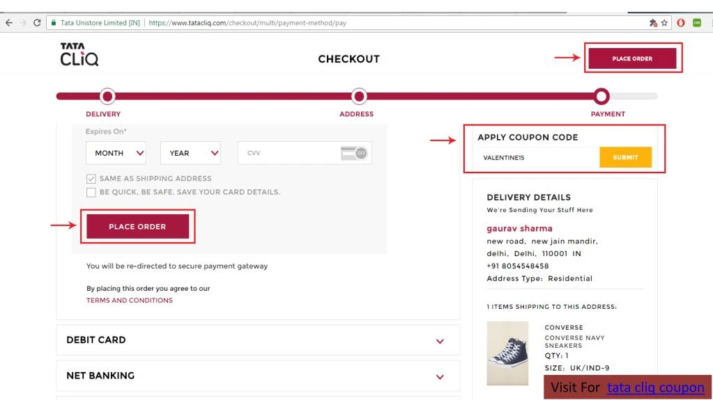Submit the coupon code
Screen dimensions: 713x400
pyautogui.click(x=625, y=157)
